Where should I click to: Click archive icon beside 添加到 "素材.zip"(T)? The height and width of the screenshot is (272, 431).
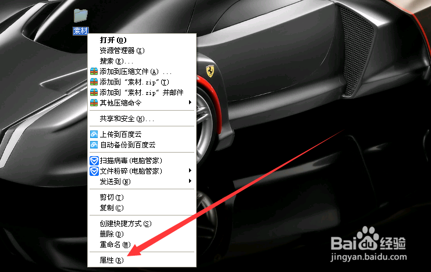[94, 82]
